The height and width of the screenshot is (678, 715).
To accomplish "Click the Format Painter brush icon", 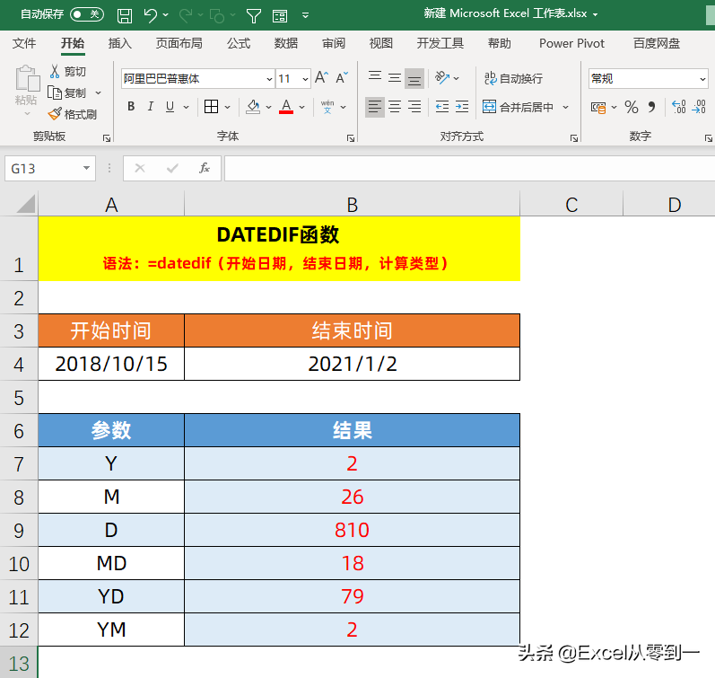I will (x=55, y=114).
